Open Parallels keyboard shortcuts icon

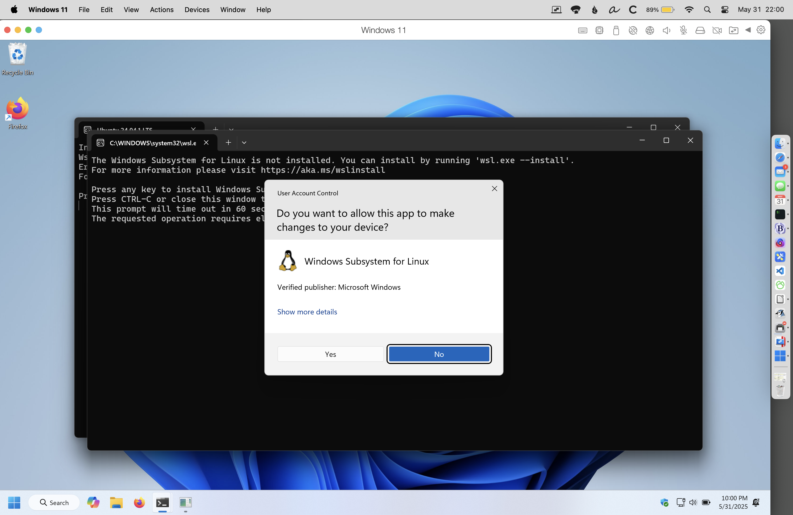pyautogui.click(x=582, y=30)
